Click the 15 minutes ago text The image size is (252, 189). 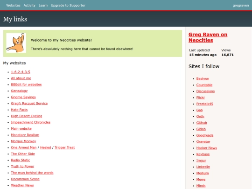pos(203,55)
